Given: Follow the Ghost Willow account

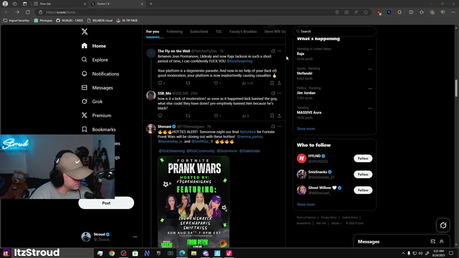Looking at the screenshot, I should tap(363, 190).
